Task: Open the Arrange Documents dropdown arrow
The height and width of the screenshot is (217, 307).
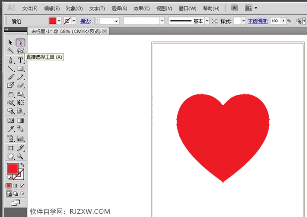Action: pyautogui.click(x=256, y=8)
